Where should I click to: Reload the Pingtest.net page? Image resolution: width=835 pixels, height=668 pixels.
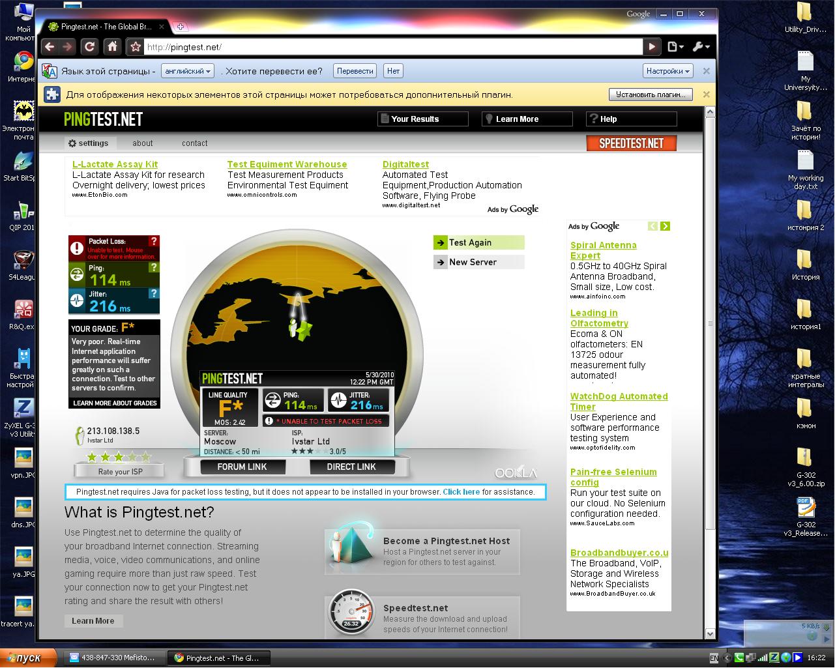(x=90, y=47)
